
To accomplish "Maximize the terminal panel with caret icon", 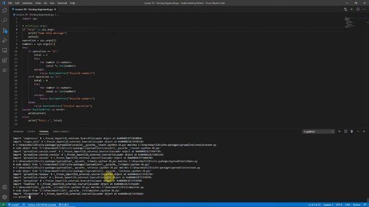I will coord(357,132).
